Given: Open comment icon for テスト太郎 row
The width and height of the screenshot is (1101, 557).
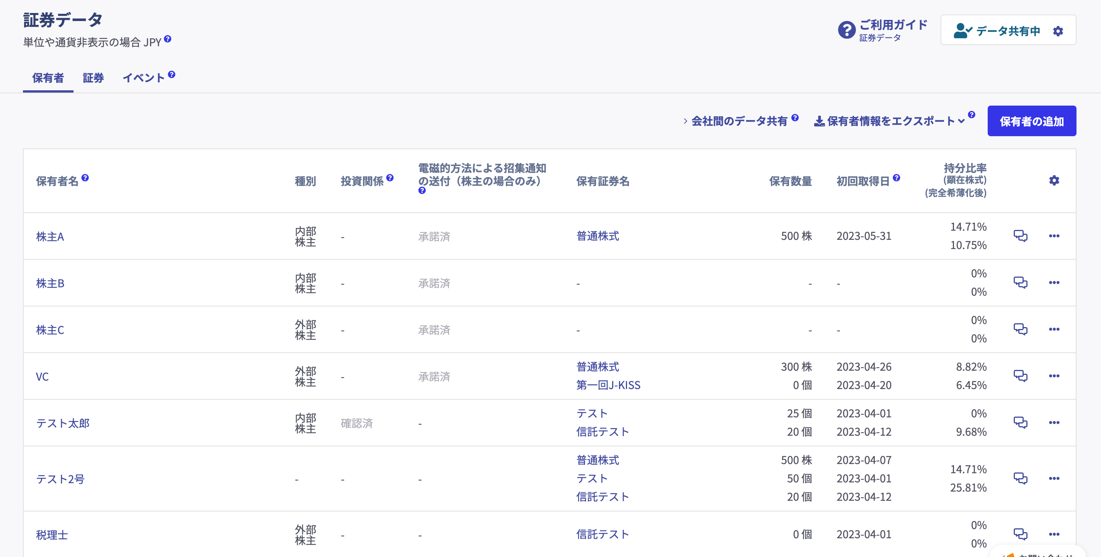Looking at the screenshot, I should [x=1020, y=422].
